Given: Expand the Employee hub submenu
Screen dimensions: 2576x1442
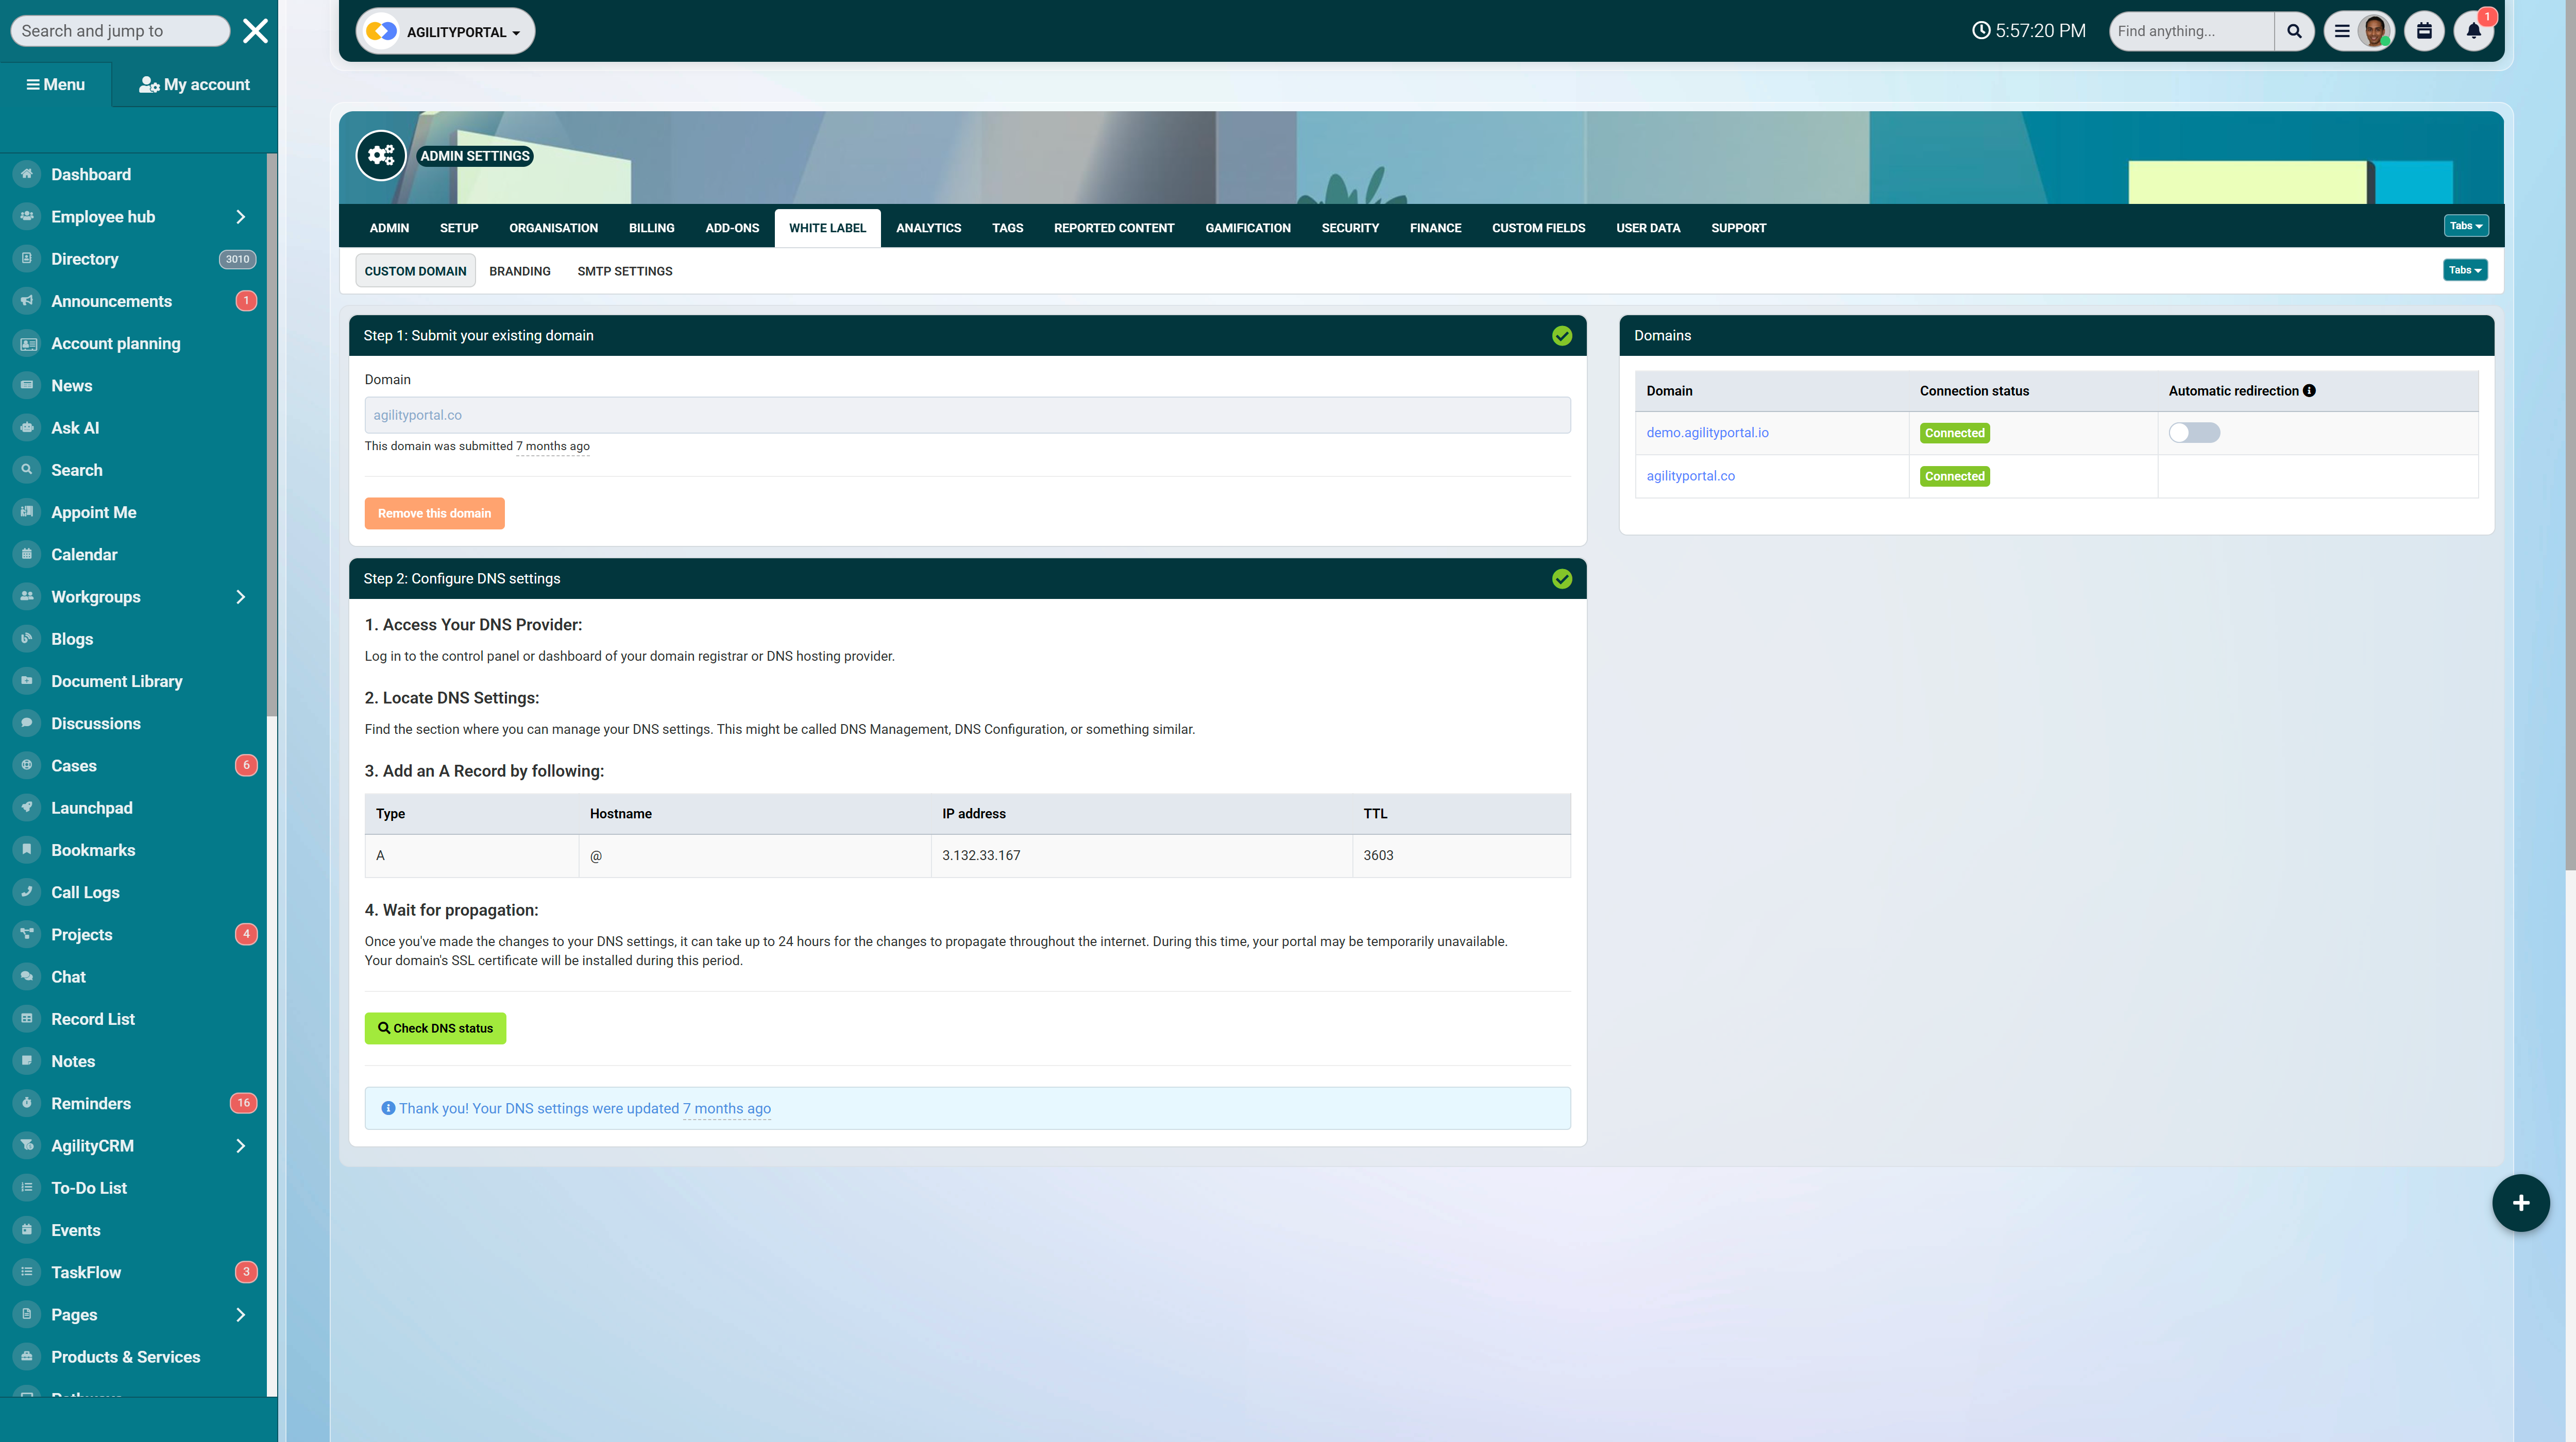Looking at the screenshot, I should [x=240, y=217].
